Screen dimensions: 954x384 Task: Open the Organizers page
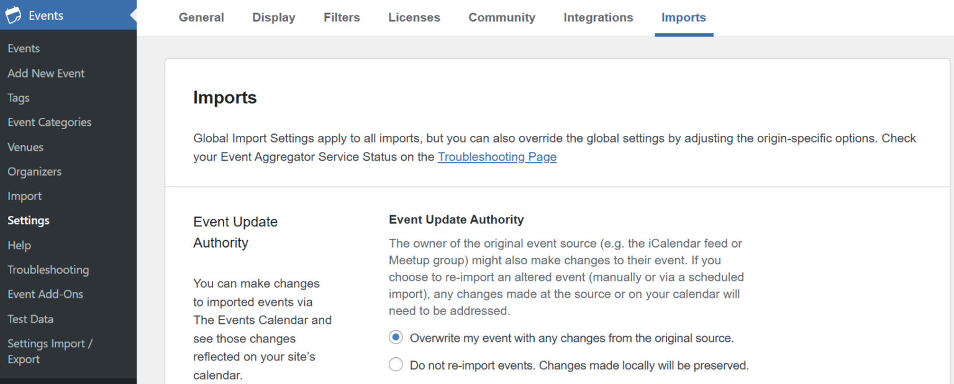pos(34,171)
